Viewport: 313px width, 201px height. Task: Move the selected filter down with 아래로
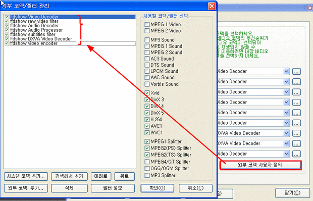pyautogui.click(x=101, y=176)
